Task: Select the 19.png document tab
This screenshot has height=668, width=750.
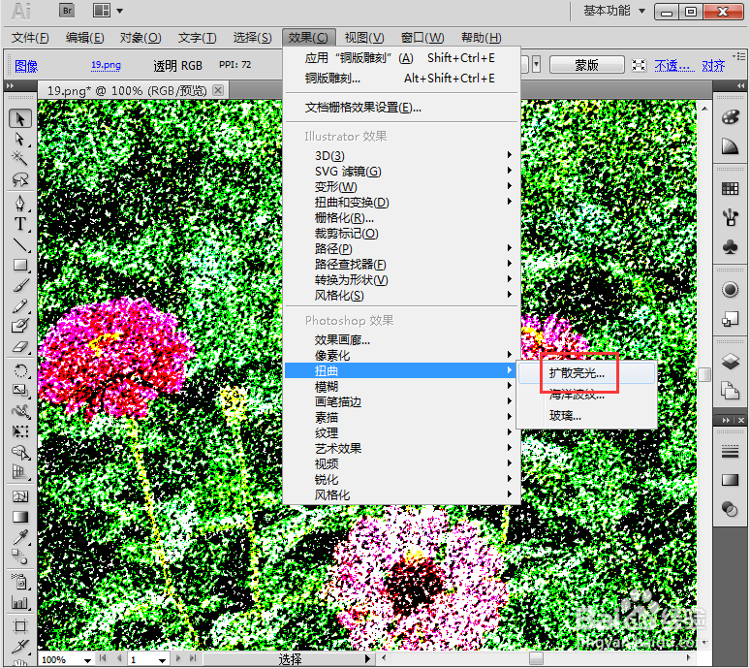Action: (x=127, y=90)
